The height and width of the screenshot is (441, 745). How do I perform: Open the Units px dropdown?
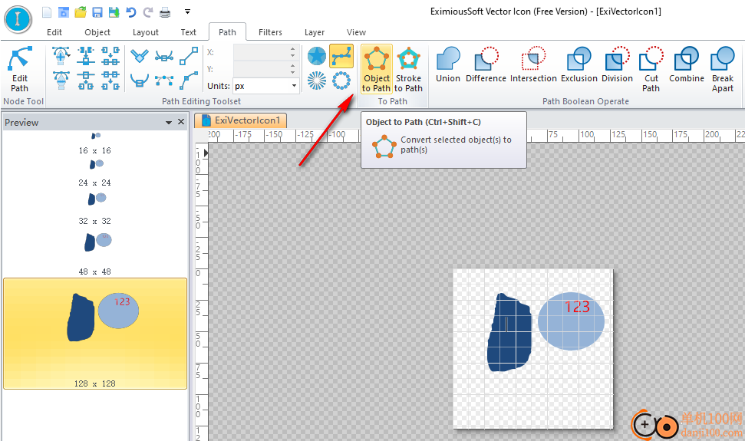pos(294,86)
